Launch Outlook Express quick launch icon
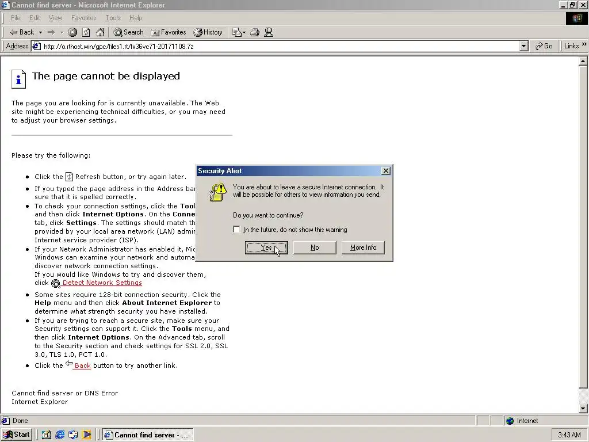Viewport: 589px width, 442px height. pyautogui.click(x=73, y=435)
